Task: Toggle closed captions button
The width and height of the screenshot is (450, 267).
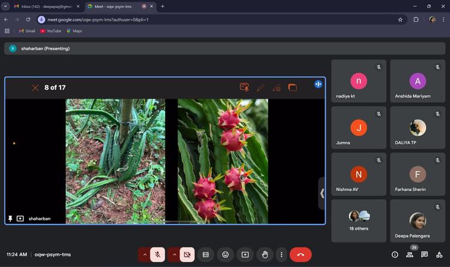Action: (206, 254)
